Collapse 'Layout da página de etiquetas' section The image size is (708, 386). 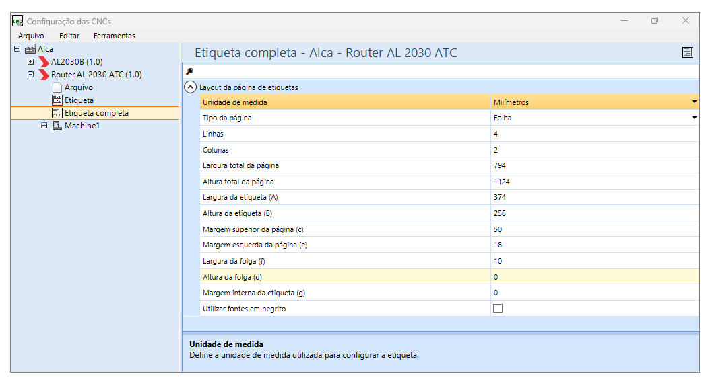point(191,87)
